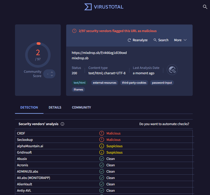Expand the More dropdown menu
Viewport: 210px width, 195px height.
tap(180, 40)
